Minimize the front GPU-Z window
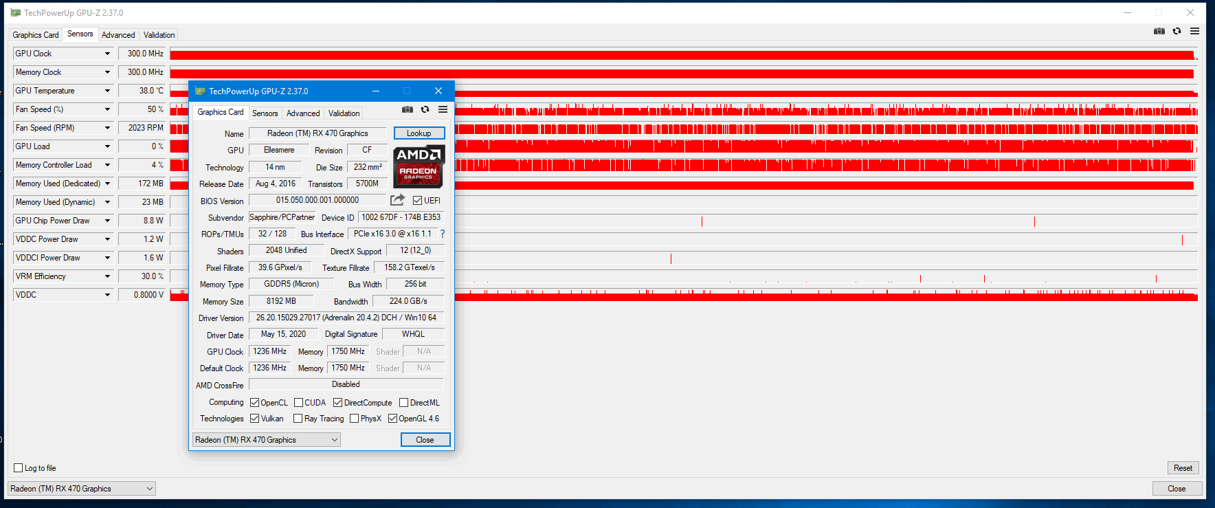1215x508 pixels. coord(376,91)
